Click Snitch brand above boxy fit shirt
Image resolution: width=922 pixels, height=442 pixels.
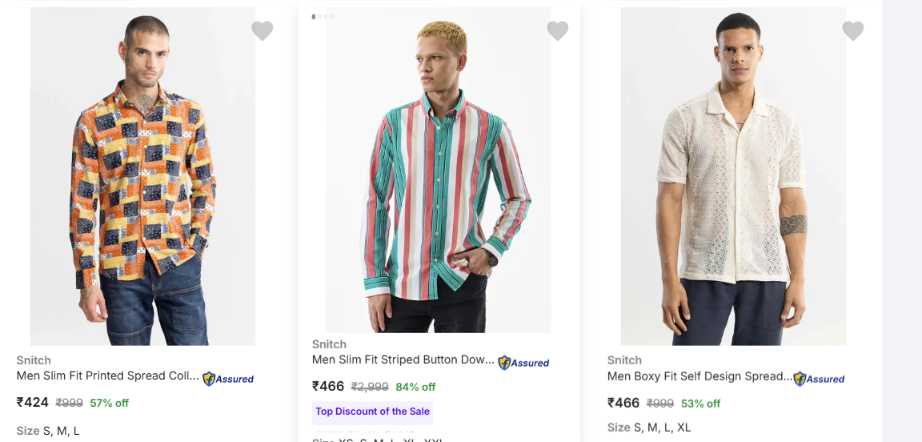point(624,360)
